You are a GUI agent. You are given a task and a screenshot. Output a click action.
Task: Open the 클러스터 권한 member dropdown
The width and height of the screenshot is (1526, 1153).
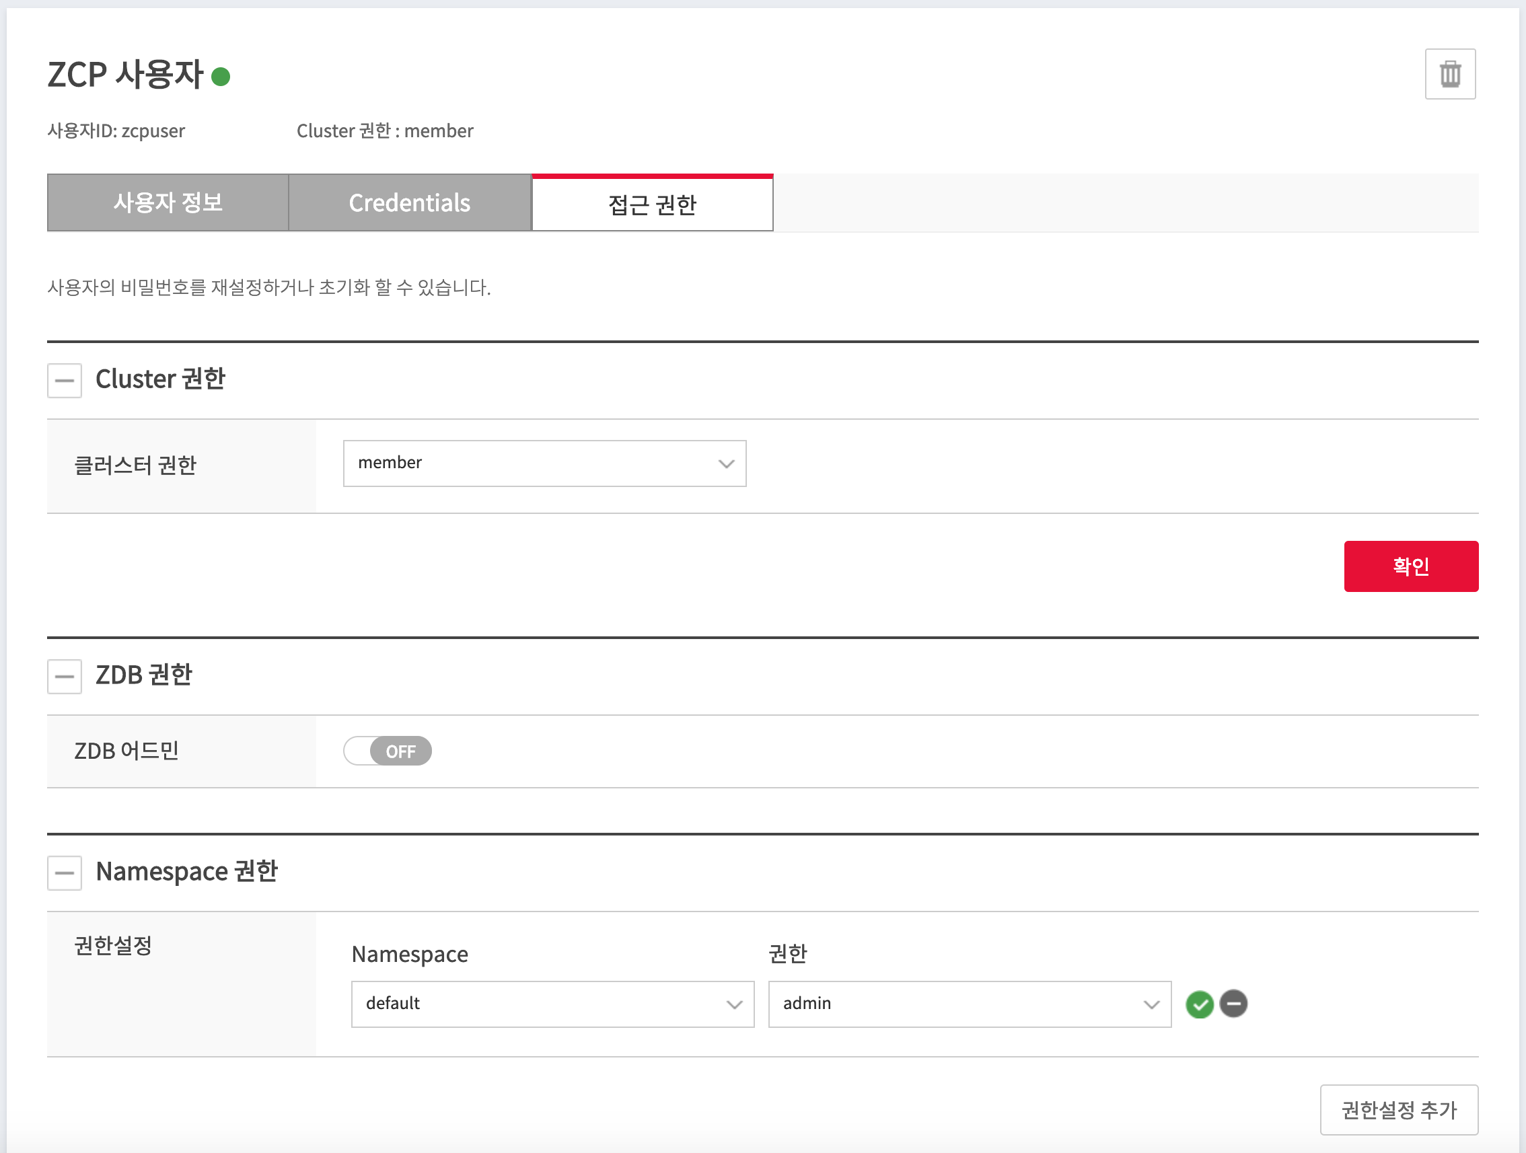click(x=544, y=463)
